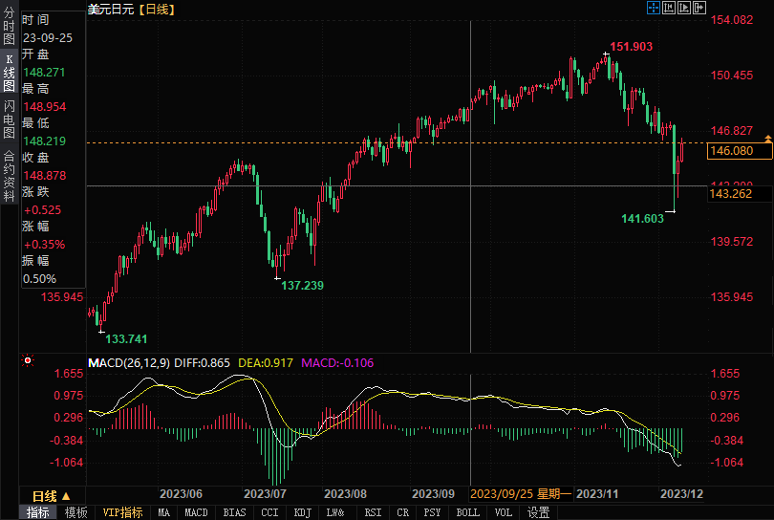Click the 151.903 high price marker
Screen dimensions: 774x520
pyautogui.click(x=631, y=47)
